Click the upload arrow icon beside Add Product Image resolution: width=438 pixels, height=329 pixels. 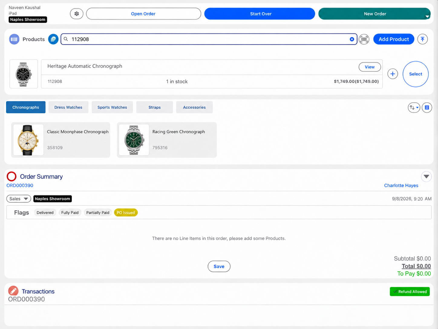[x=423, y=39]
